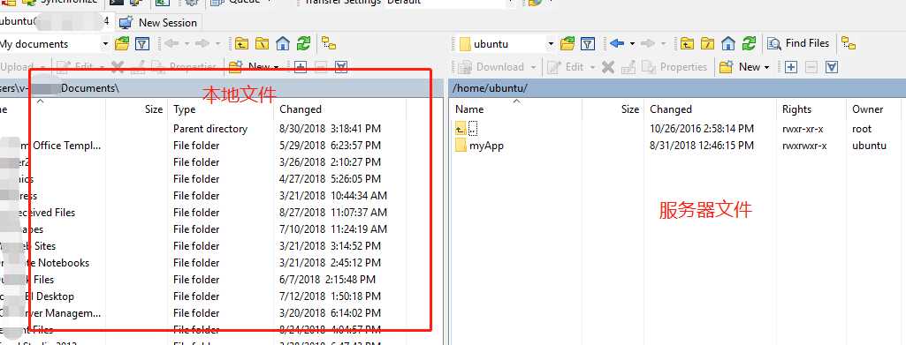The height and width of the screenshot is (345, 906).
Task: Click owner 'root' cell in remote panel
Action: [x=862, y=129]
